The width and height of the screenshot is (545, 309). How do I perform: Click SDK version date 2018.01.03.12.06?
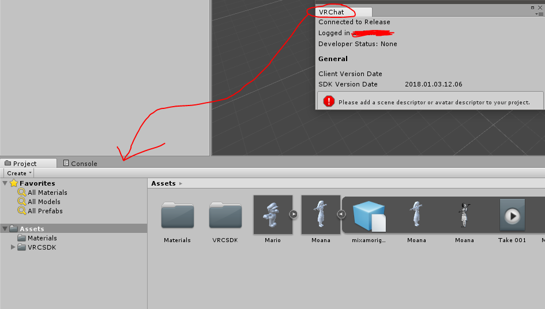click(434, 84)
